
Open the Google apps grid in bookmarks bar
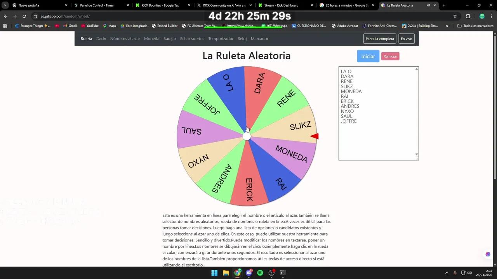click(x=5, y=26)
